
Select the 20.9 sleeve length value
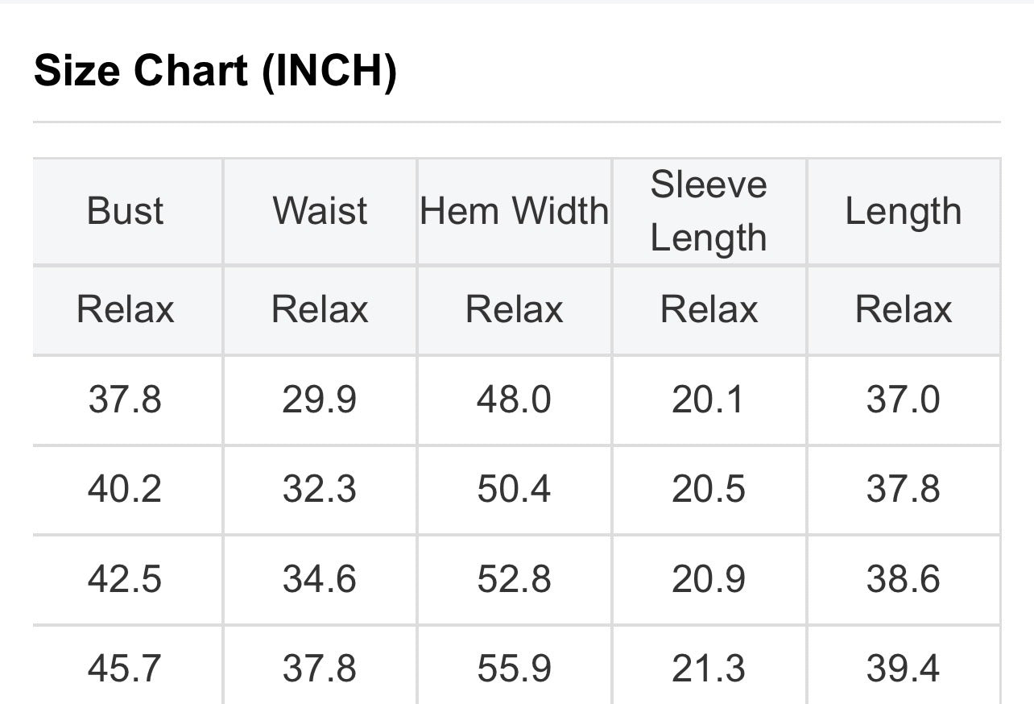tap(709, 580)
